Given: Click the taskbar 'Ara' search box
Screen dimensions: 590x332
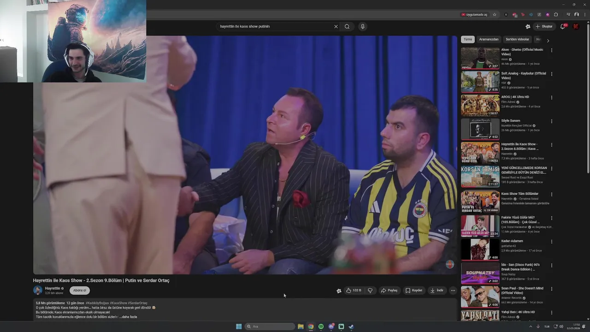Looking at the screenshot, I should [270, 326].
